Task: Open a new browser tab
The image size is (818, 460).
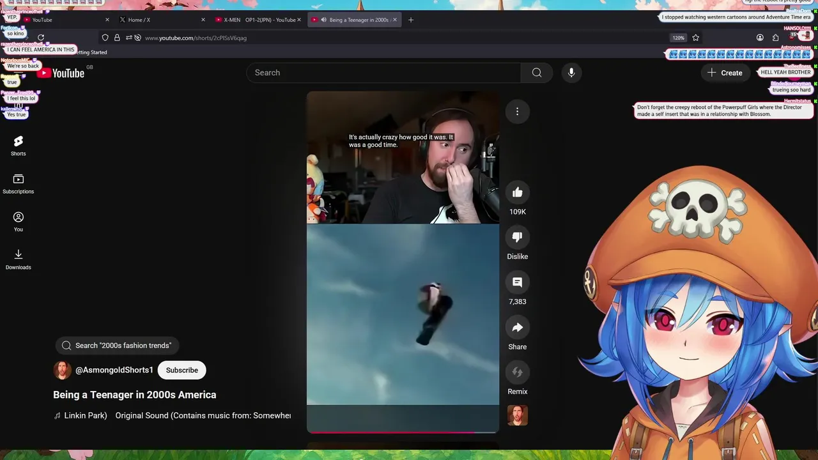Action: 411,20
